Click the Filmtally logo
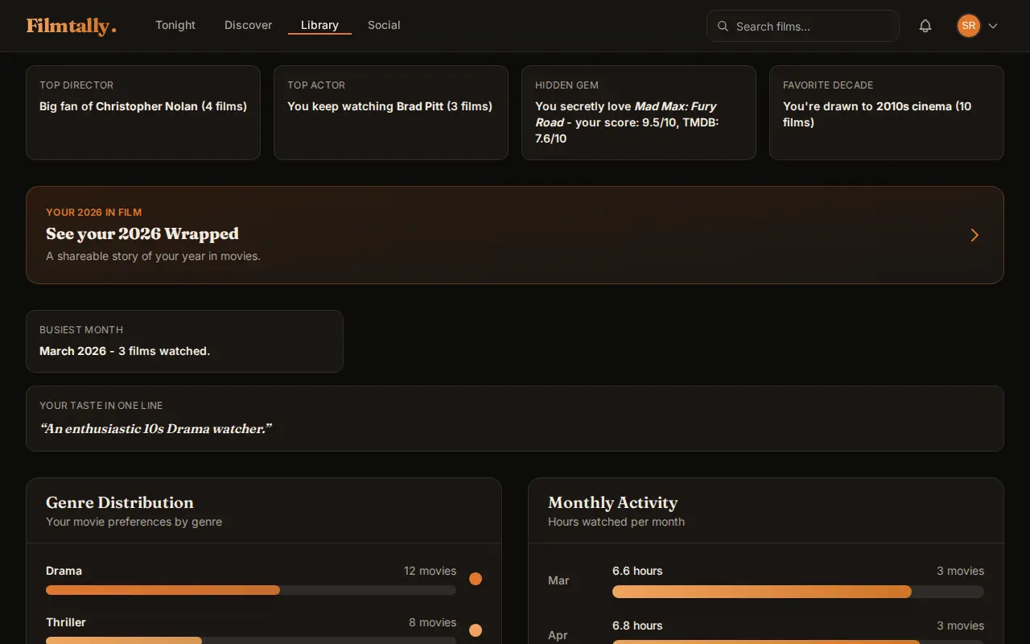 [72, 26]
